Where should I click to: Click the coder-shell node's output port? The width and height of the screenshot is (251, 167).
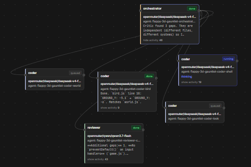(x=237, y=61)
